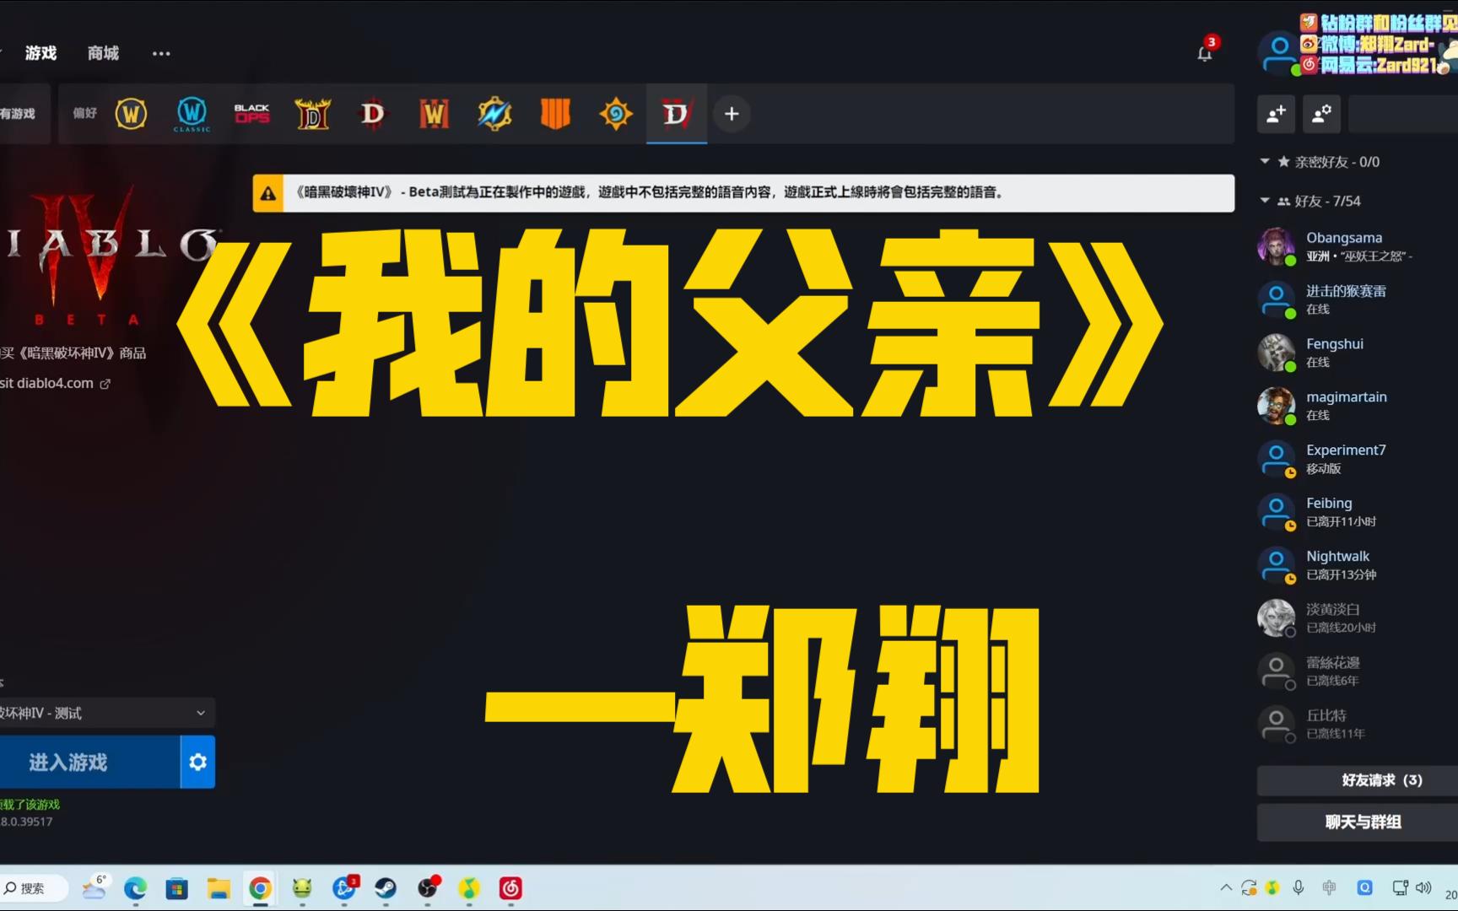
Task: Select the Warcraft III icon
Action: click(434, 113)
